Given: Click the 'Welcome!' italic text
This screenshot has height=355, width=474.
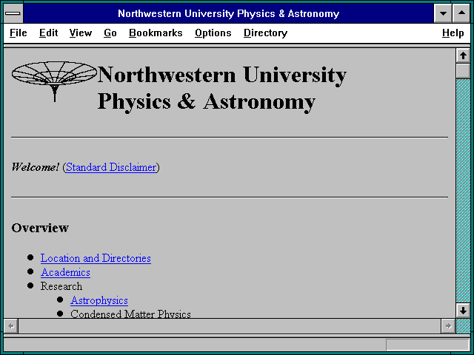Looking at the screenshot, I should (x=36, y=167).
